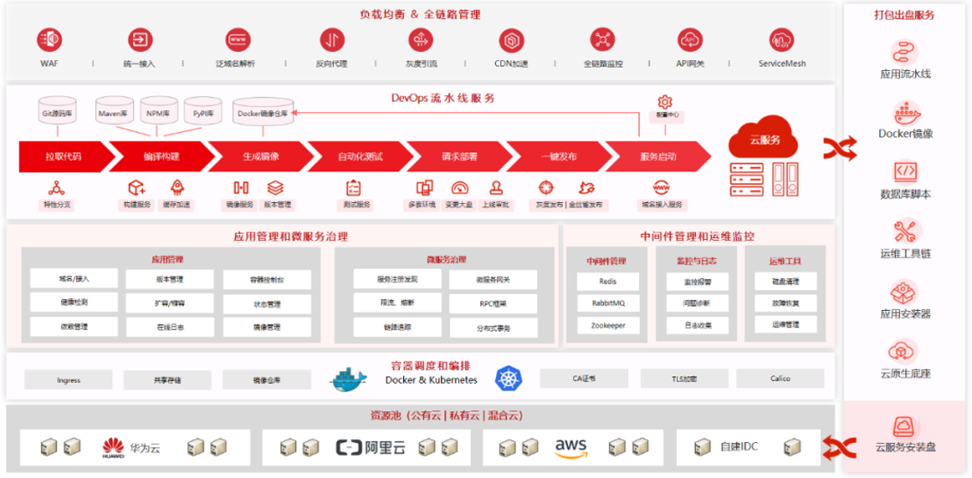Click the TLS加密 box
The height and width of the screenshot is (478, 972).
(685, 379)
